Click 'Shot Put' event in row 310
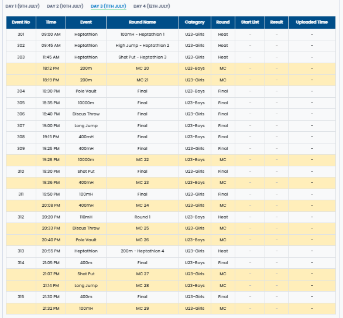 pyautogui.click(x=86, y=172)
